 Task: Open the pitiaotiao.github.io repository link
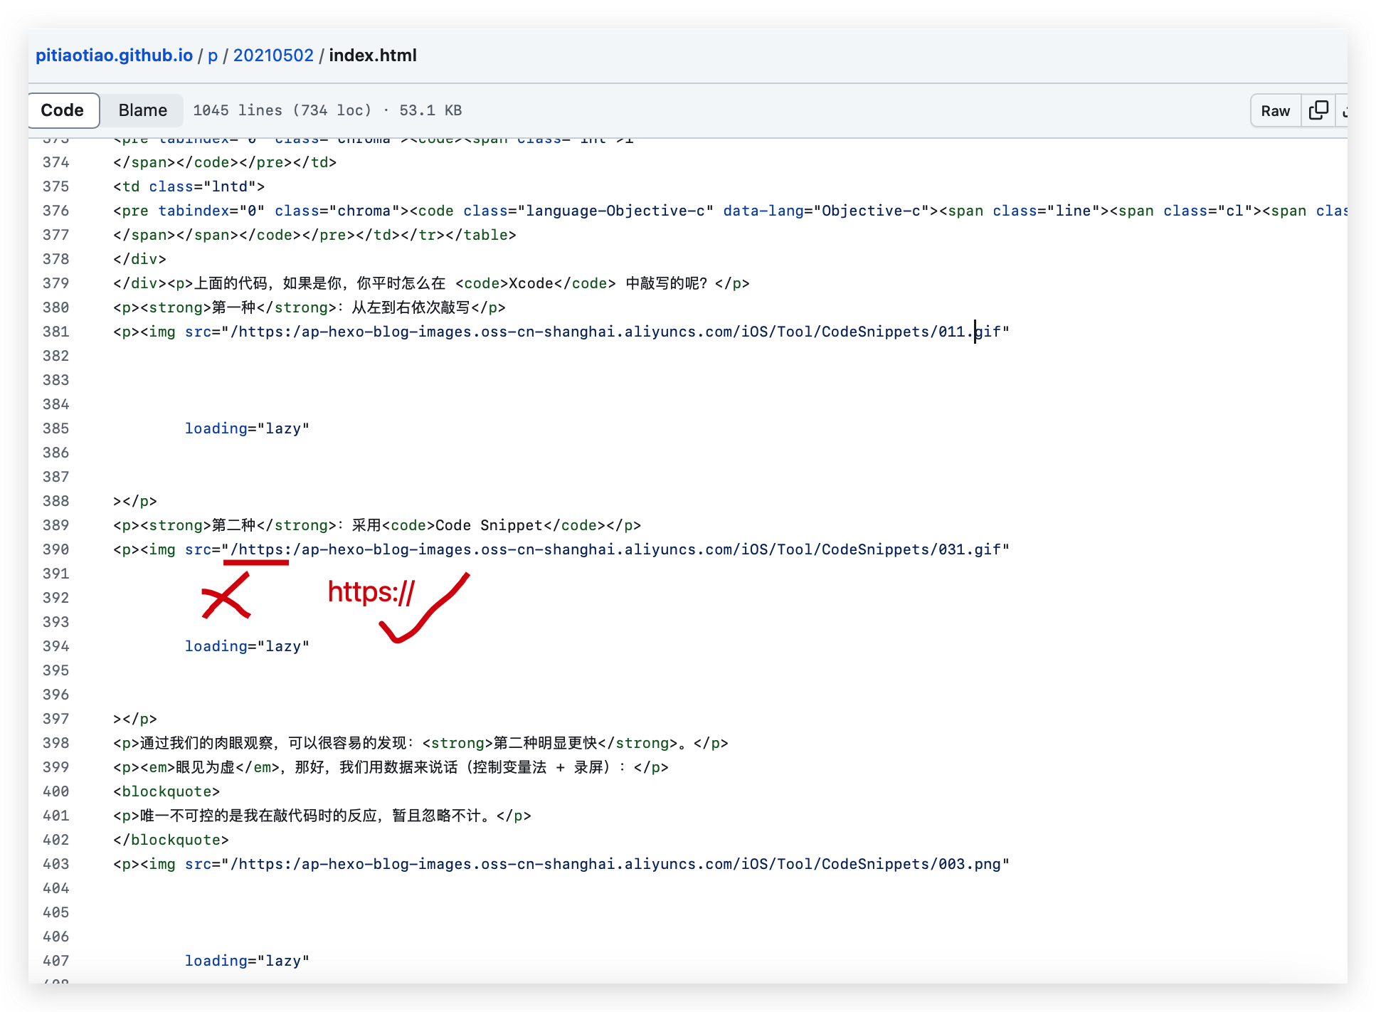[114, 55]
